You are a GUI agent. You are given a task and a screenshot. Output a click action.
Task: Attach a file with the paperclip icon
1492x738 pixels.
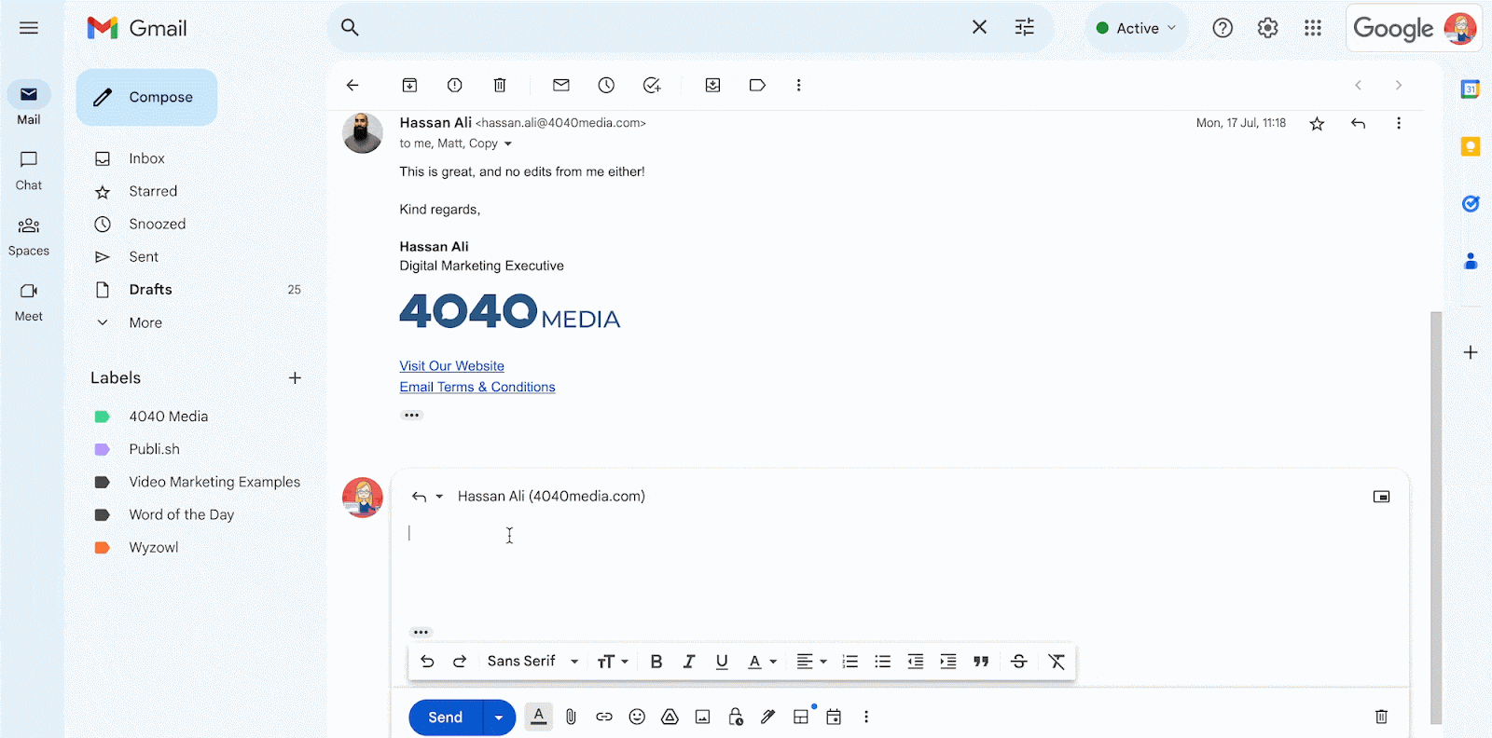[571, 717]
